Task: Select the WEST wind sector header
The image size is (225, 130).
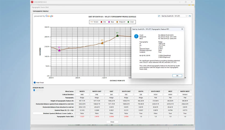Action: [x=170, y=91]
